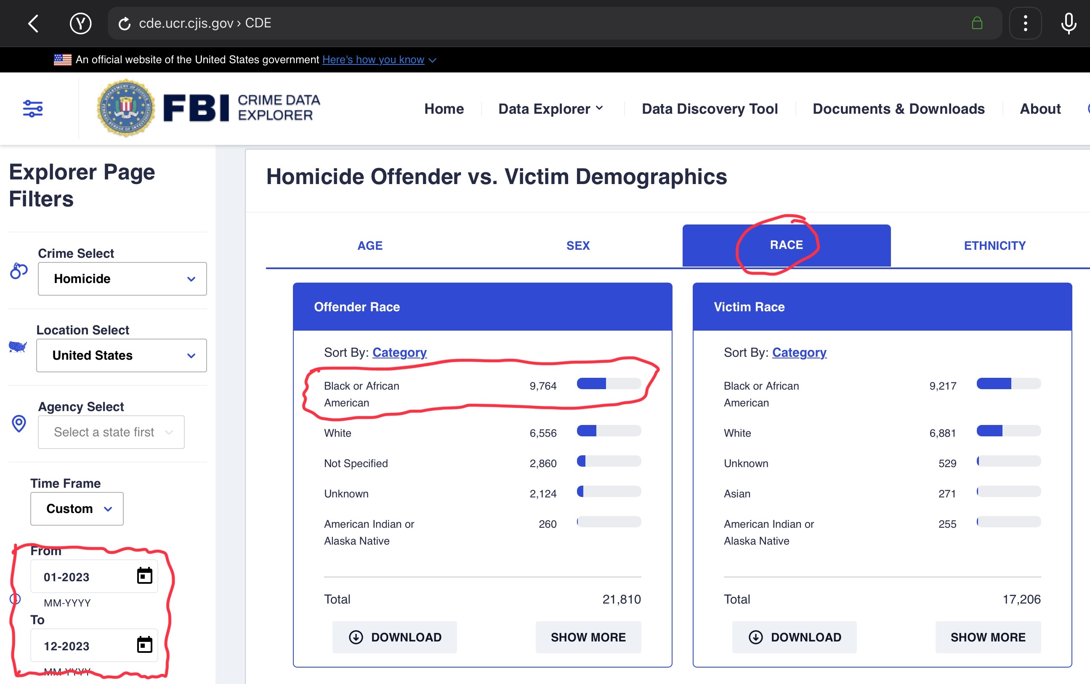The width and height of the screenshot is (1090, 684).
Task: Switch to the ETHNICITY tab
Action: pyautogui.click(x=994, y=246)
